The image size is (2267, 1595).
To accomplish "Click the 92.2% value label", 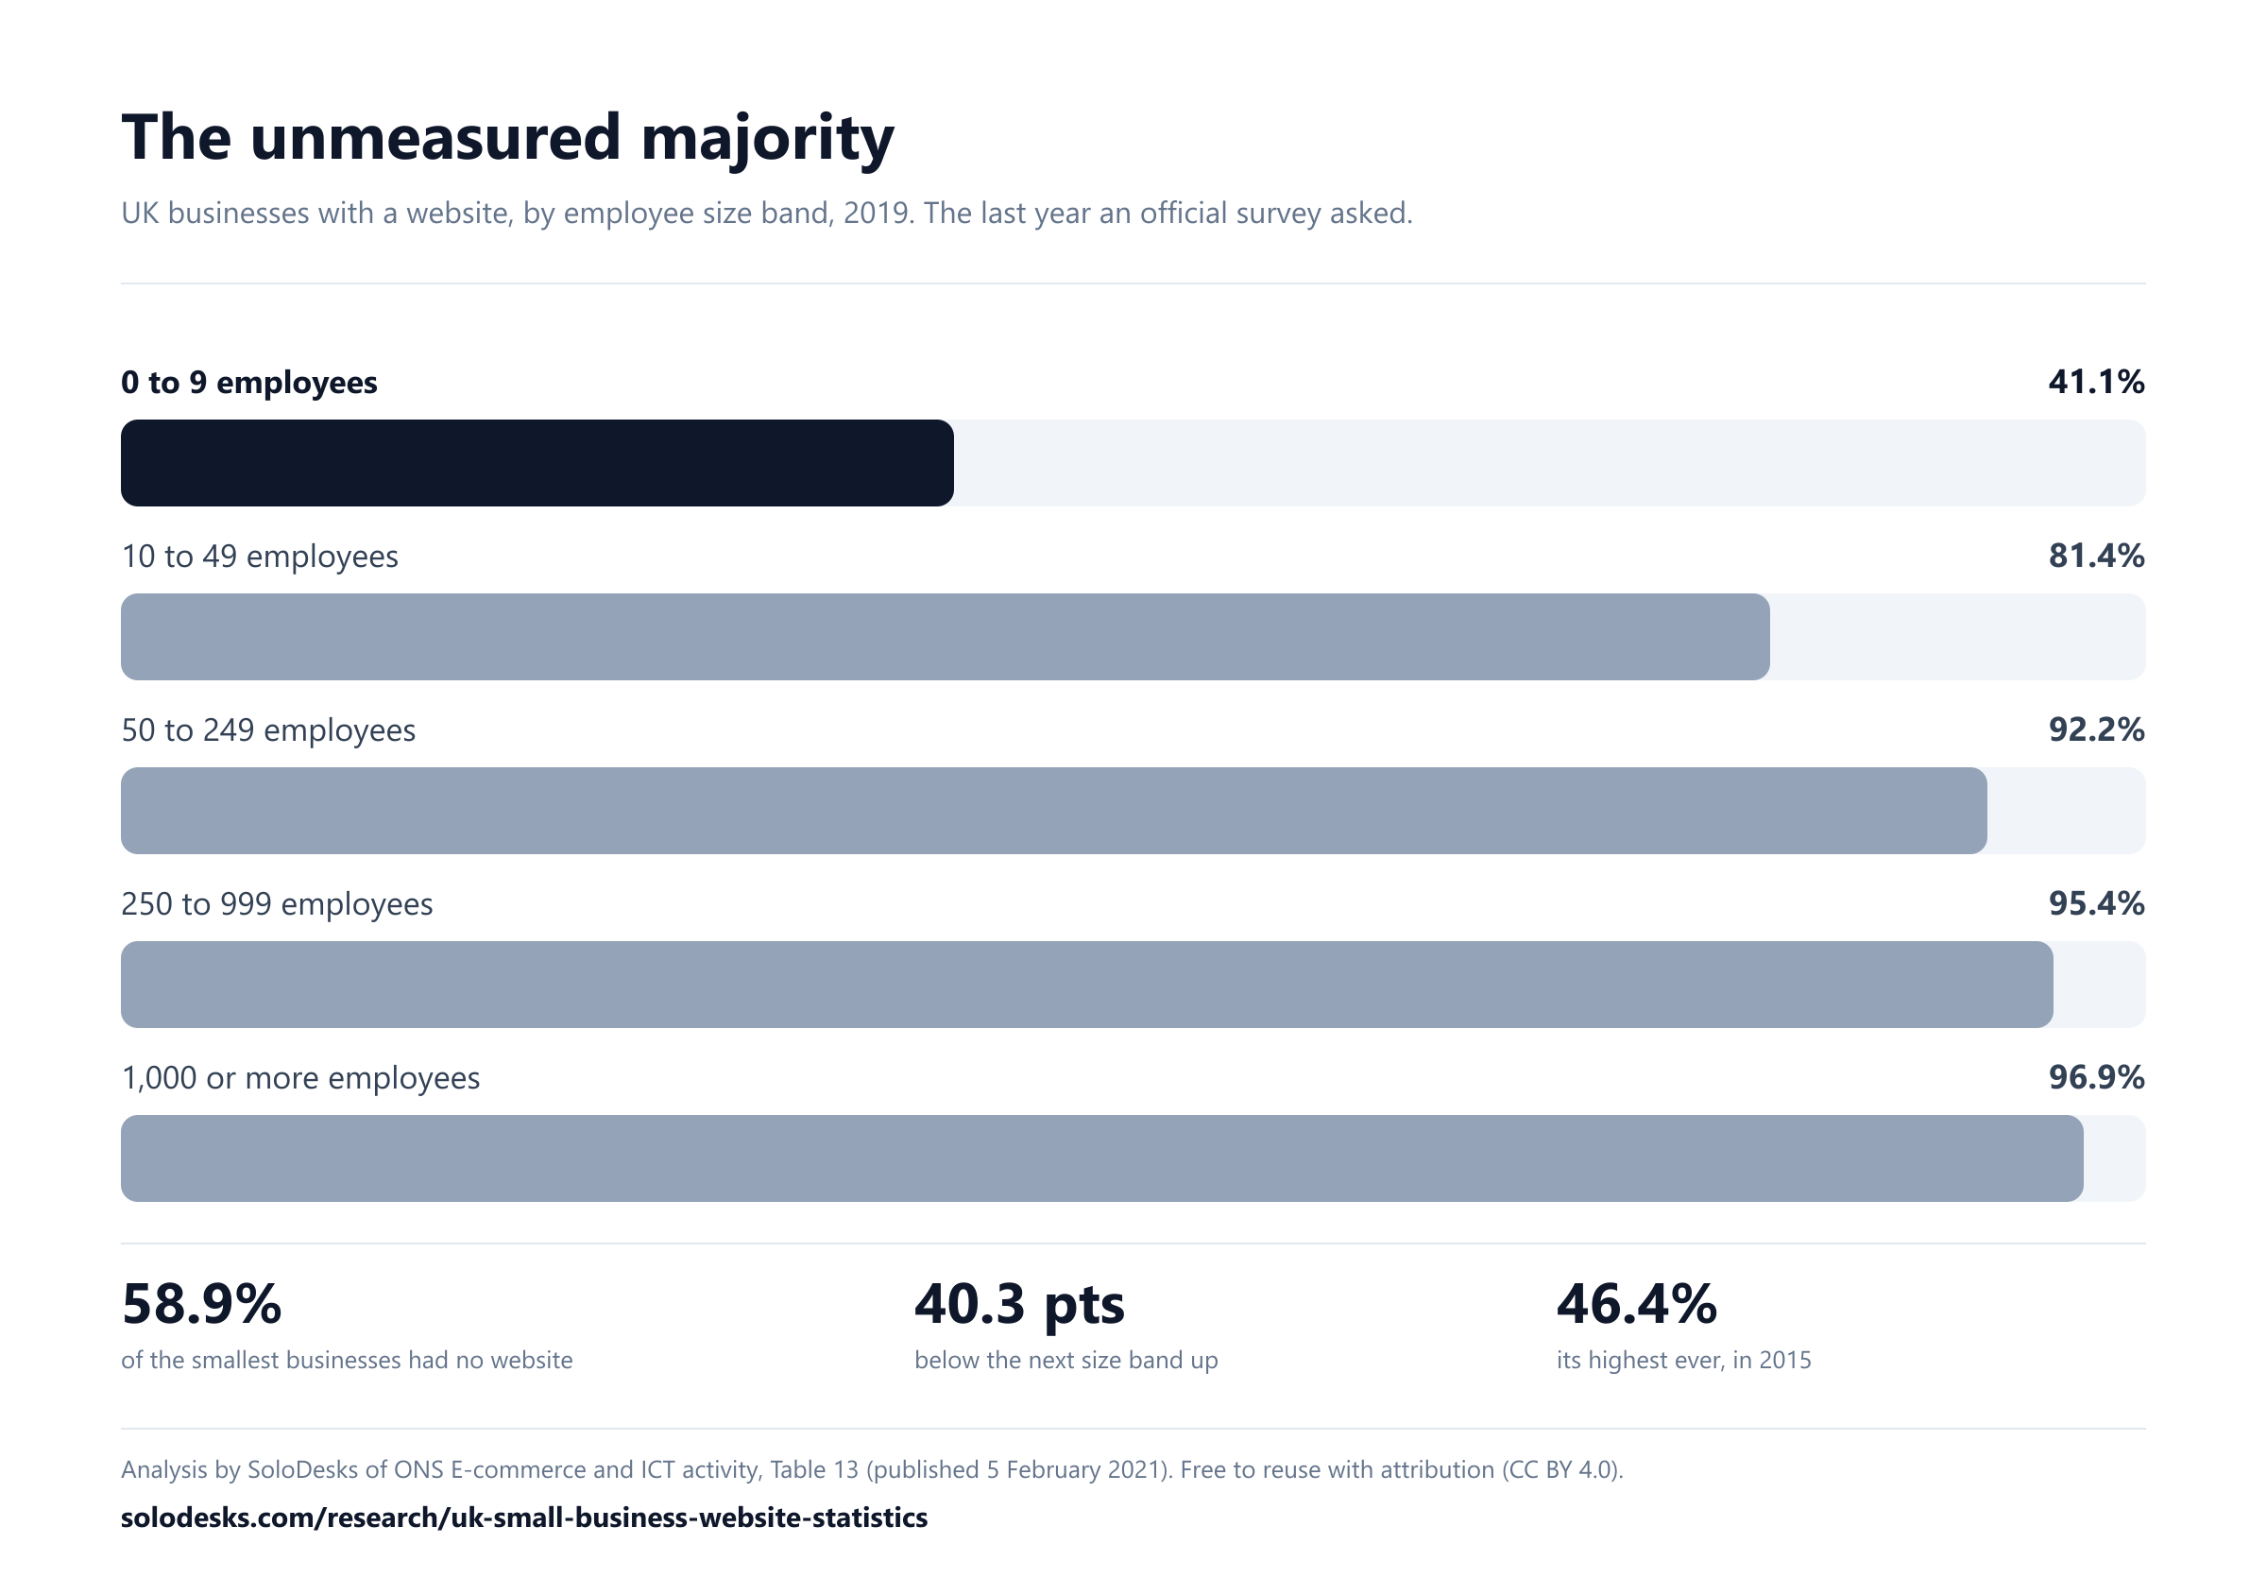I will pyautogui.click(x=2096, y=729).
